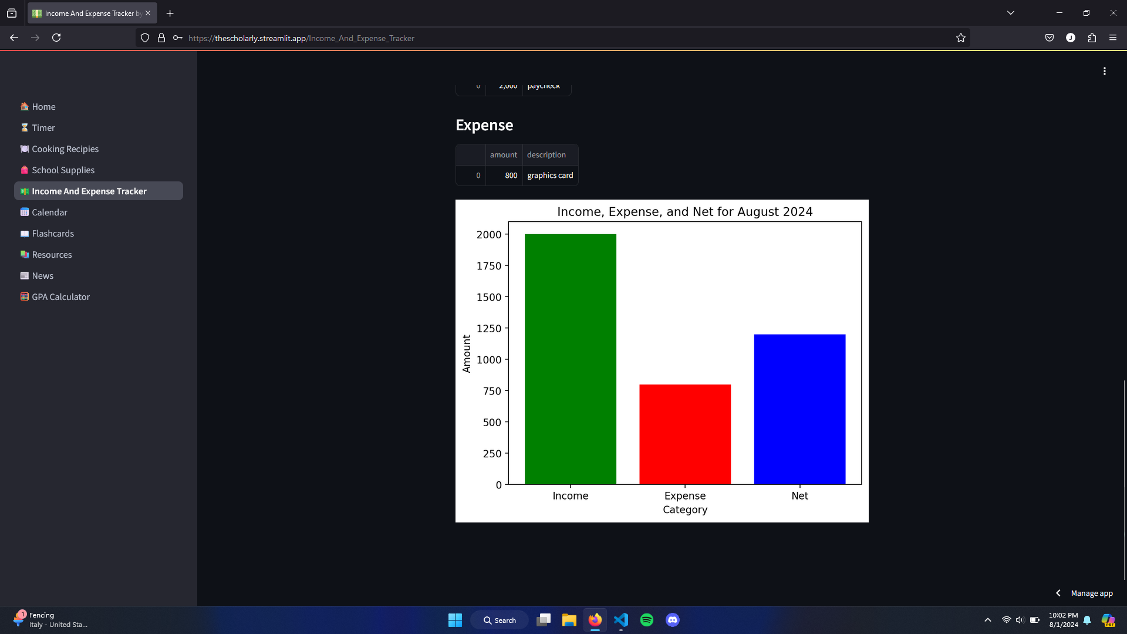This screenshot has height=634, width=1127.
Task: Expand the Manage app chevron
Action: (1058, 593)
